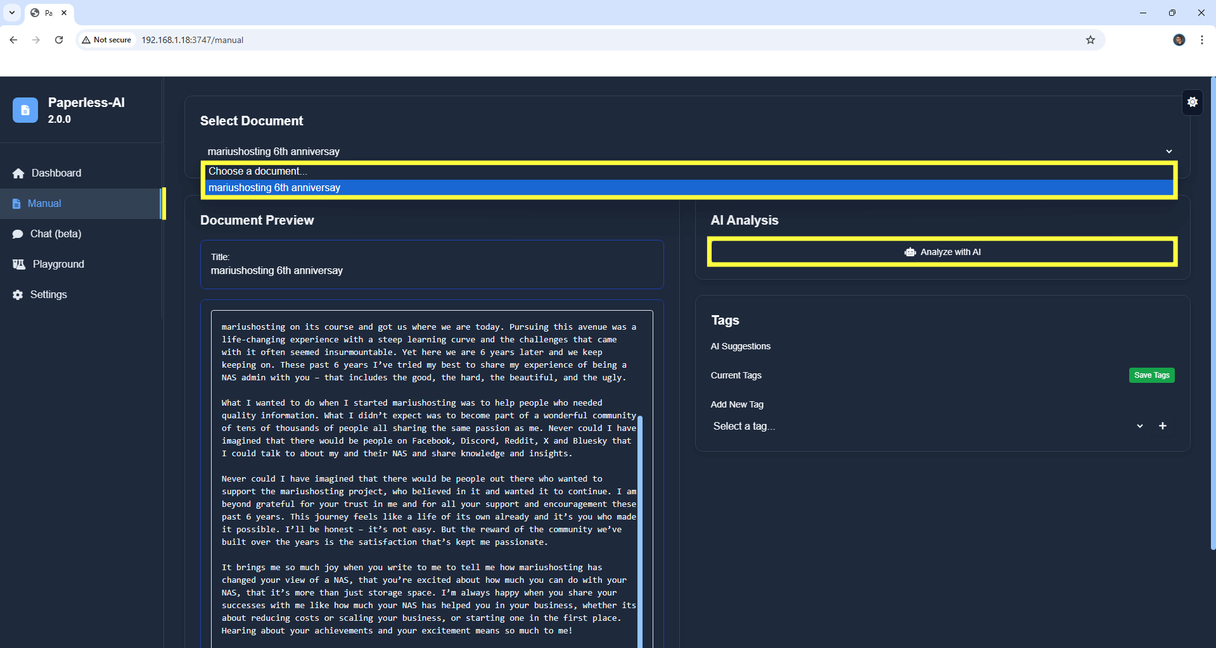Click the address bar URL
The width and height of the screenshot is (1216, 648).
coord(193,40)
